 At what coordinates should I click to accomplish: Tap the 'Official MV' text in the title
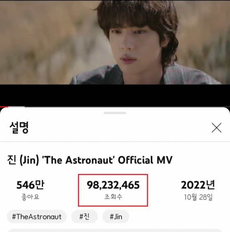click(x=145, y=160)
